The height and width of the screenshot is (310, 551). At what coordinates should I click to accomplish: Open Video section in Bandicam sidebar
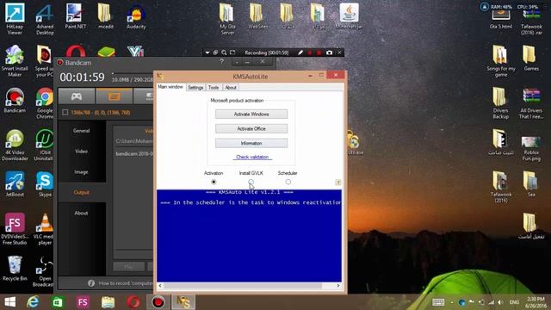(x=81, y=152)
